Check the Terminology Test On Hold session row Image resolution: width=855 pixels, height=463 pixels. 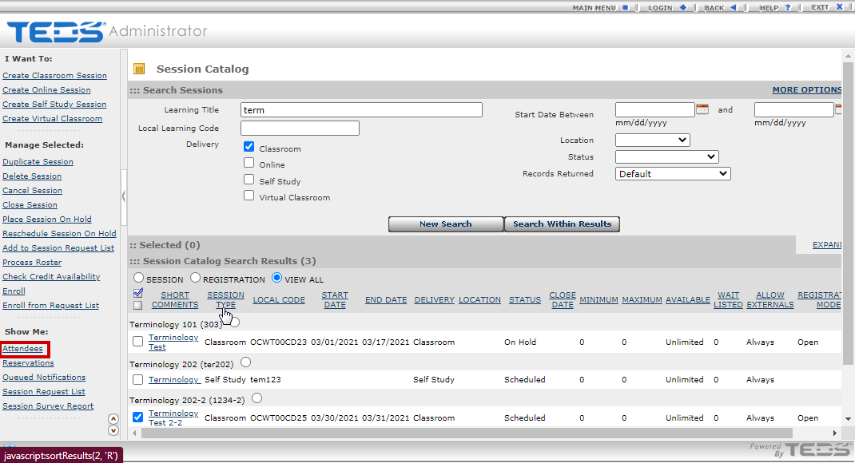click(x=138, y=342)
